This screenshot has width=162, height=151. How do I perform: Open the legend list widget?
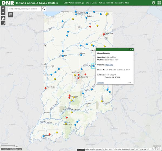[x=11, y=14]
